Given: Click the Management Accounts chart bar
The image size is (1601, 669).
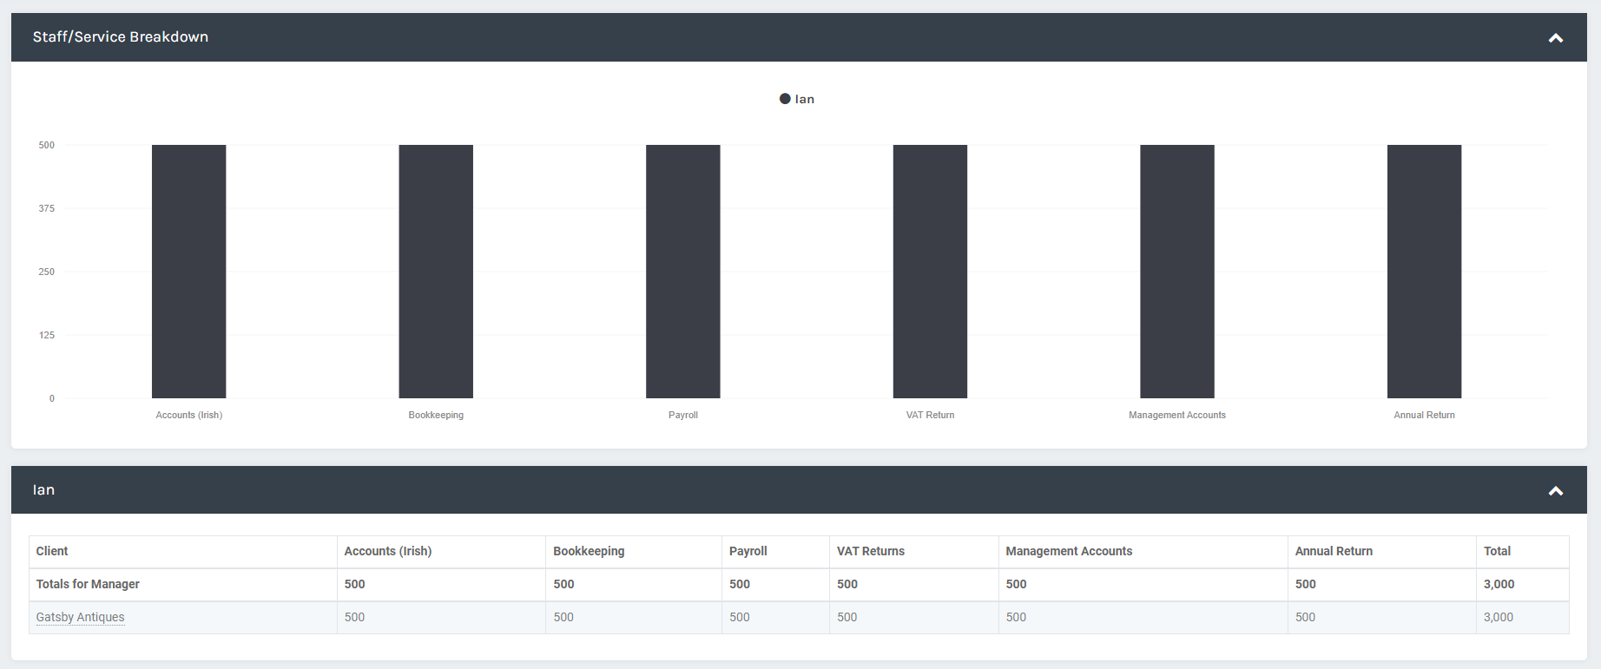Looking at the screenshot, I should (x=1177, y=272).
